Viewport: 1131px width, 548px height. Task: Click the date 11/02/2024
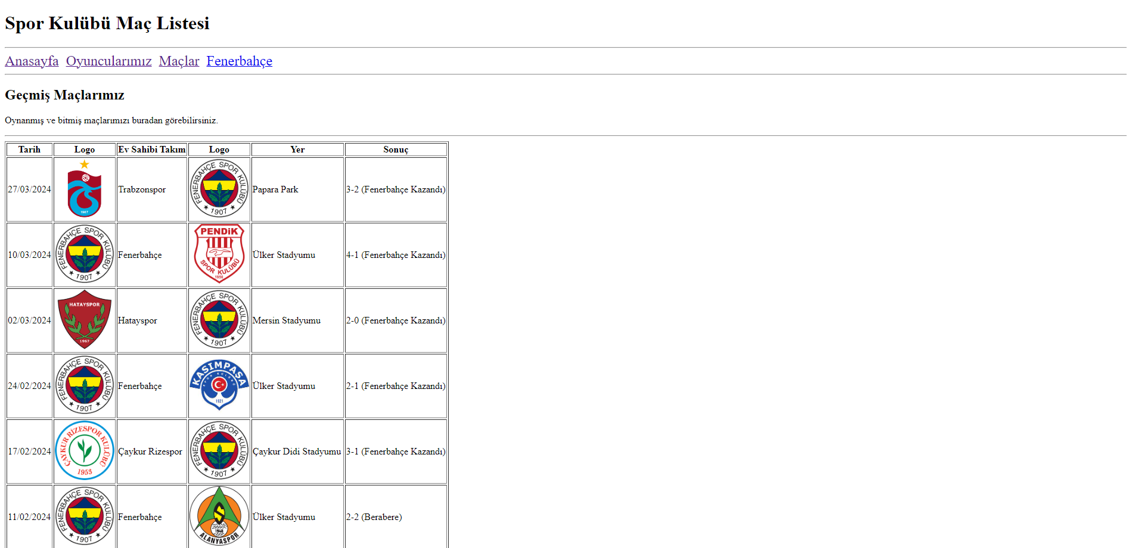[29, 517]
